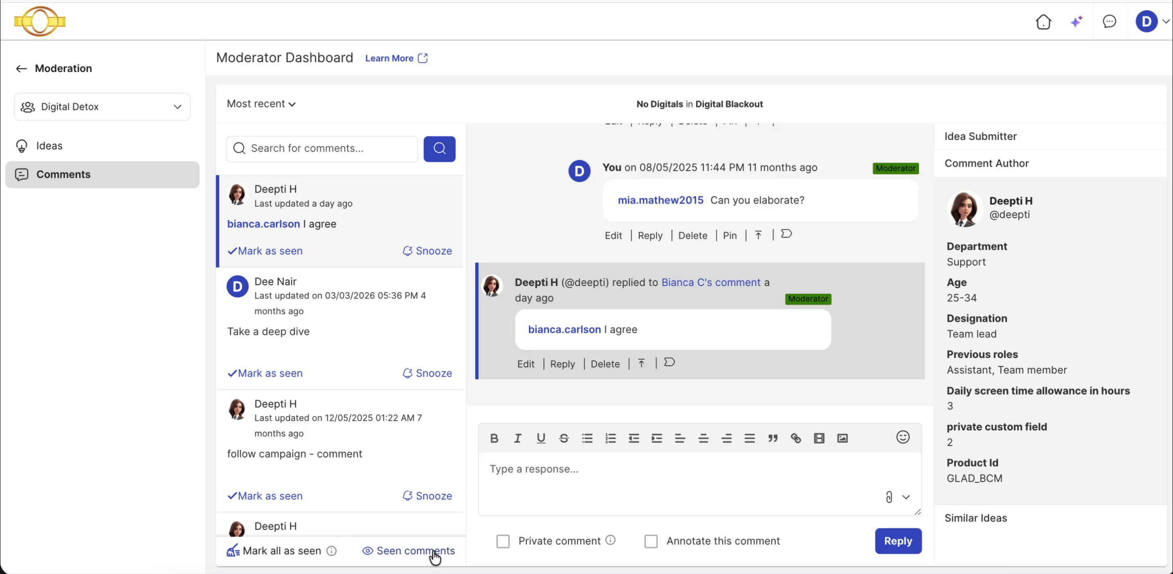1173x574 pixels.
Task: Align text right in reply editor
Action: point(726,438)
